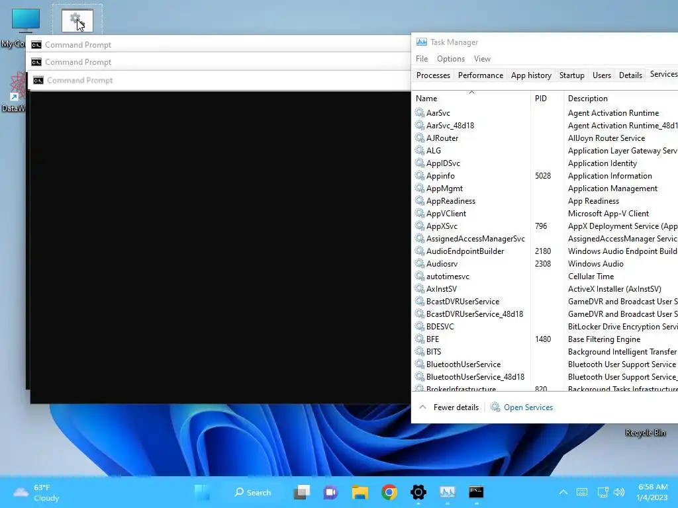The image size is (678, 508).
Task: Click the gear icon beside BITS
Action: point(419,352)
